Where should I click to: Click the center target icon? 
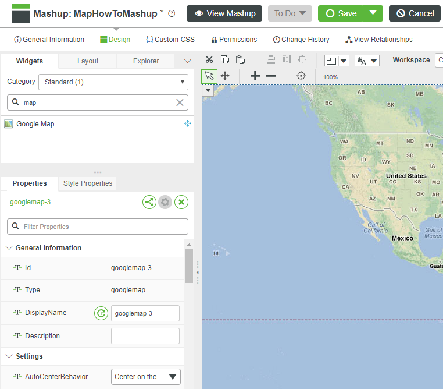click(x=301, y=76)
